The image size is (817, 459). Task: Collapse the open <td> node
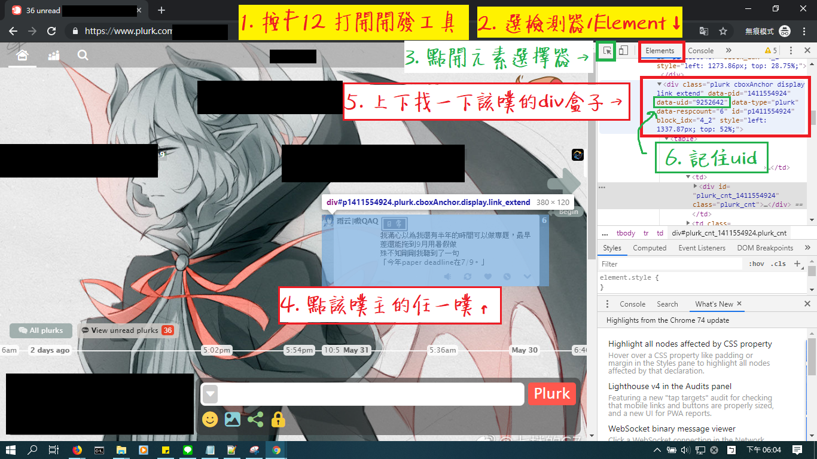tap(688, 177)
